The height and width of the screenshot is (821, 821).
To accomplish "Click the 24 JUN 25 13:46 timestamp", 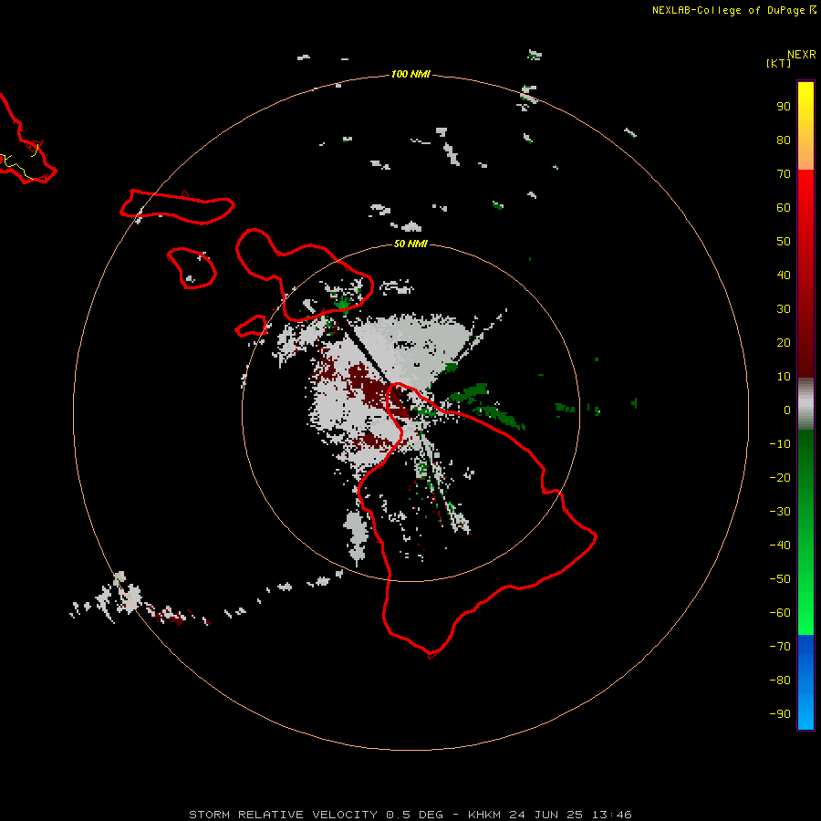I will tap(571, 815).
